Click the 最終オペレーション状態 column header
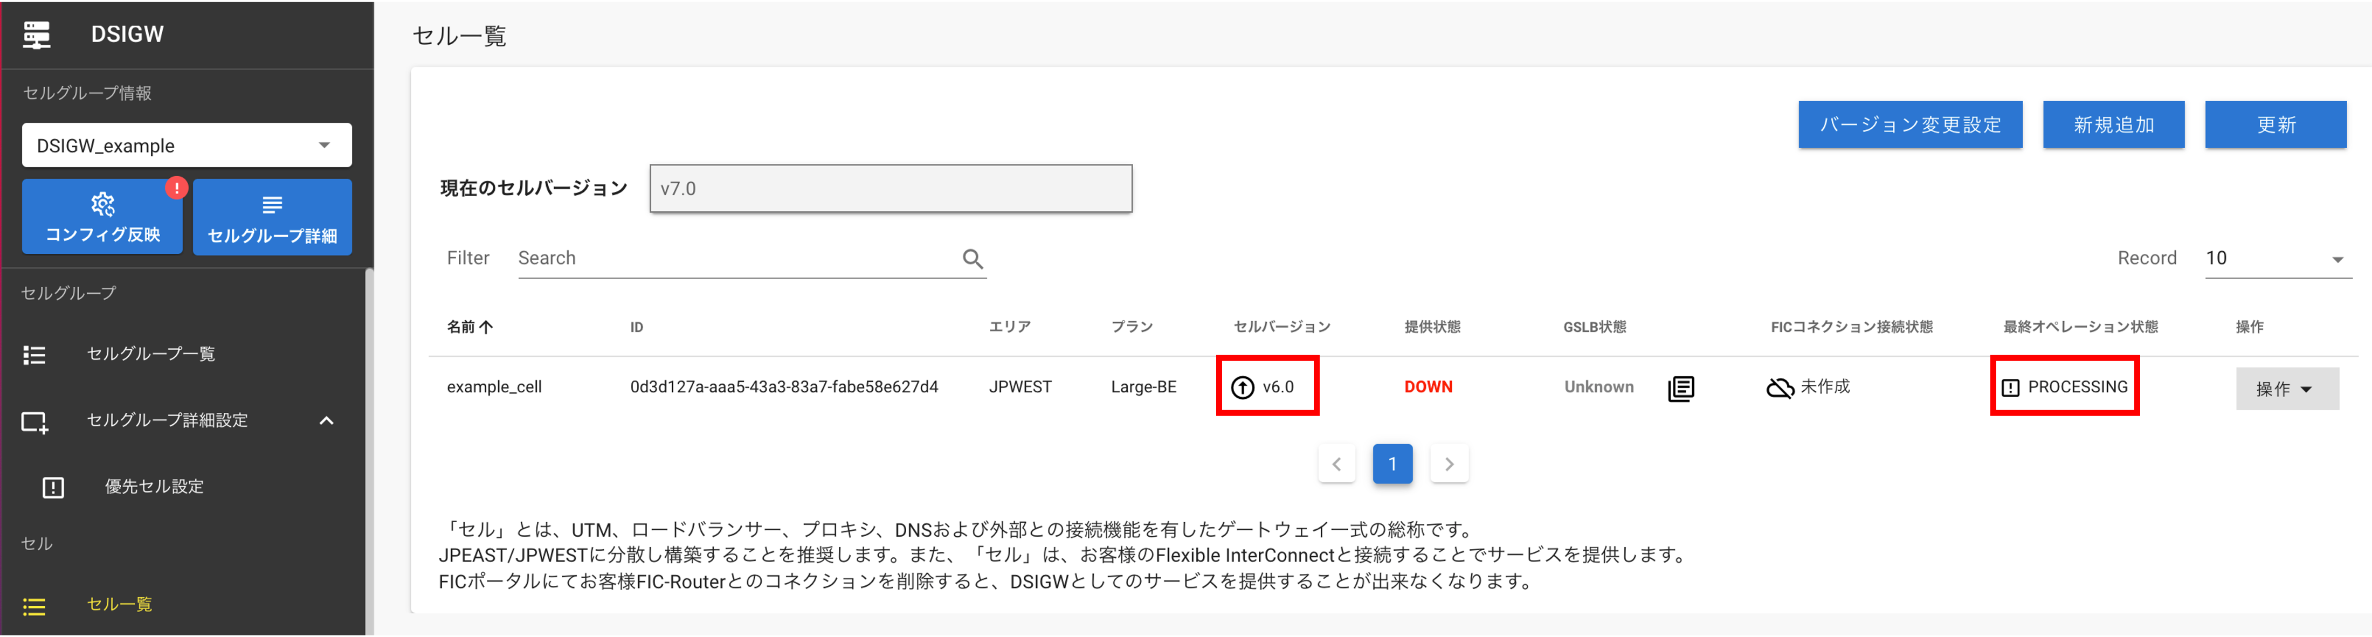The width and height of the screenshot is (2372, 637). [2080, 327]
